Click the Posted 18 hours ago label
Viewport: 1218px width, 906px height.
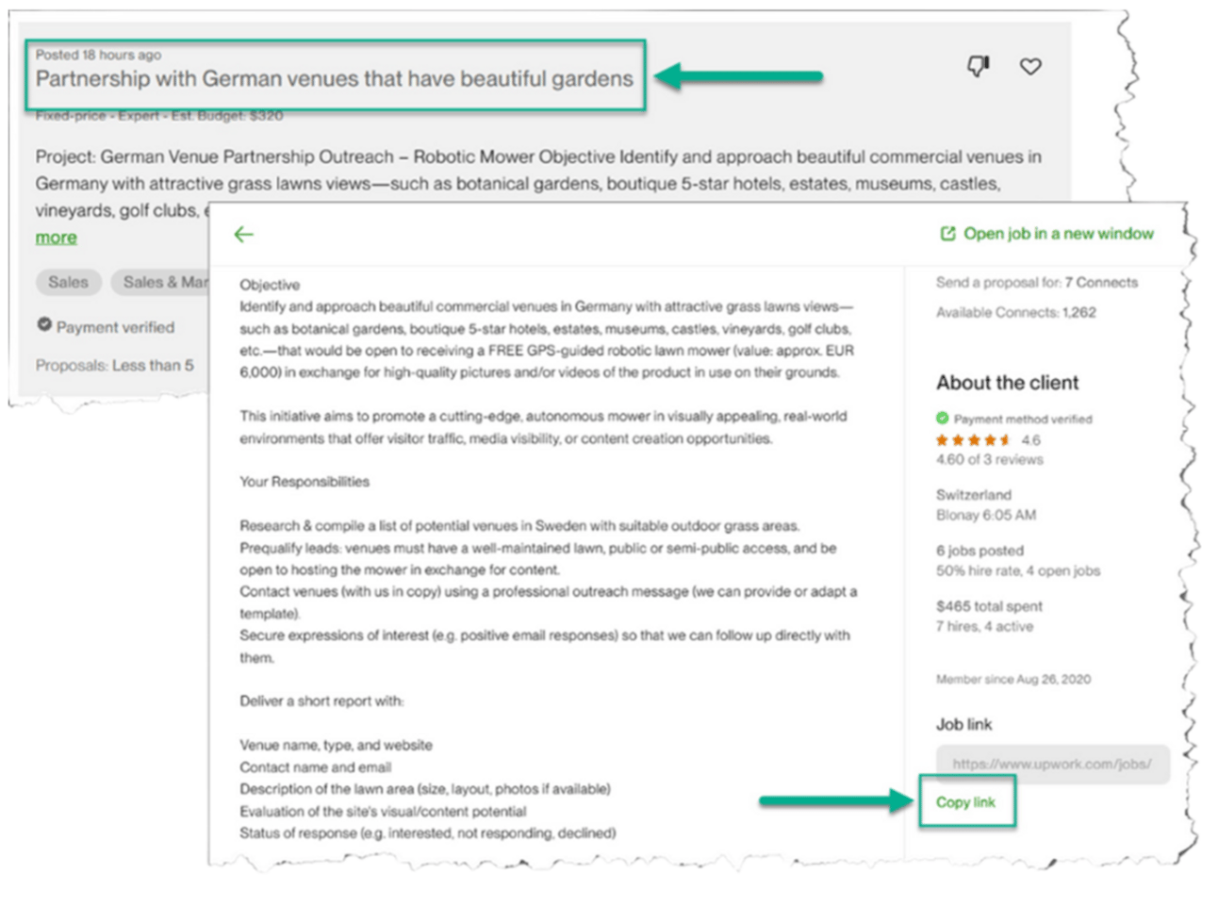(x=98, y=55)
